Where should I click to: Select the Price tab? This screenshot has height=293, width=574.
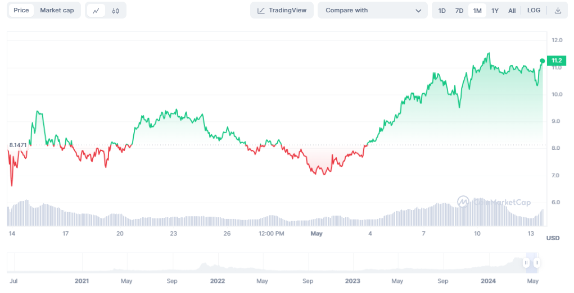tap(21, 11)
